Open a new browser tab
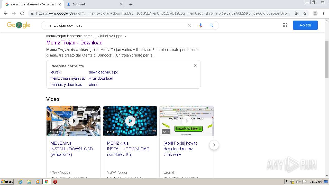329x185 pixels. [x=131, y=4]
